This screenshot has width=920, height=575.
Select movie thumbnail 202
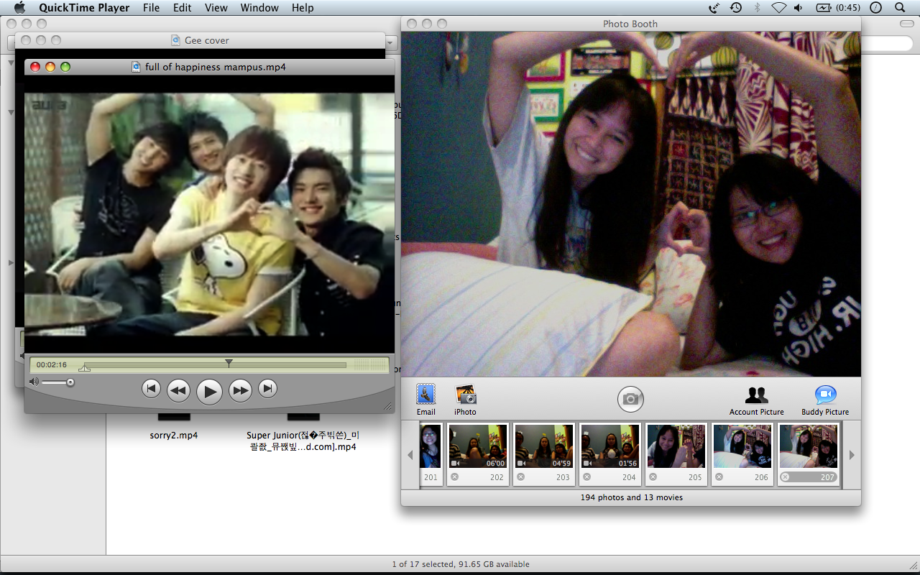click(477, 454)
